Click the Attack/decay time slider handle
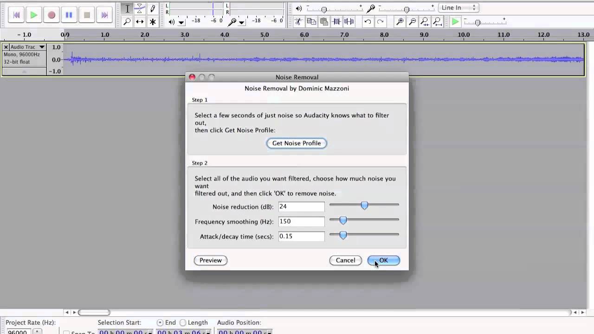 343,235
